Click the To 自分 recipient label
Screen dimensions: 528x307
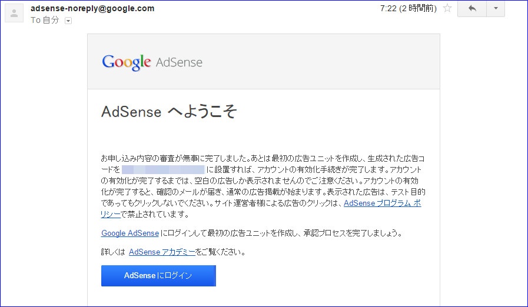[x=45, y=20]
